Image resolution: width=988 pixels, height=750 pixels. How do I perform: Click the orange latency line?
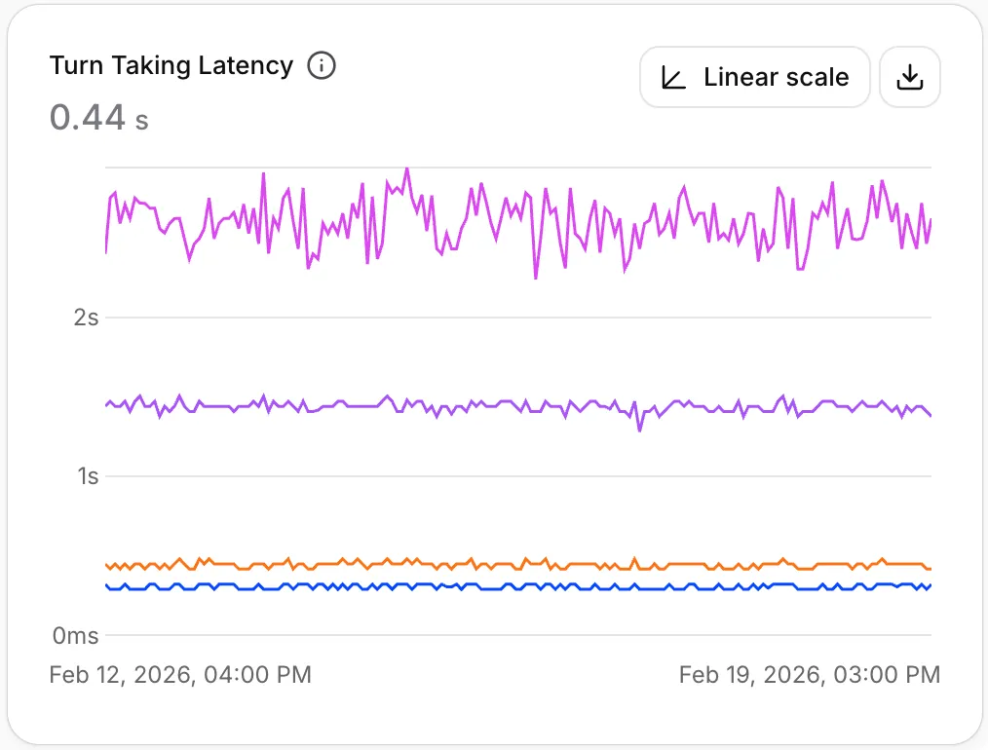point(518,564)
